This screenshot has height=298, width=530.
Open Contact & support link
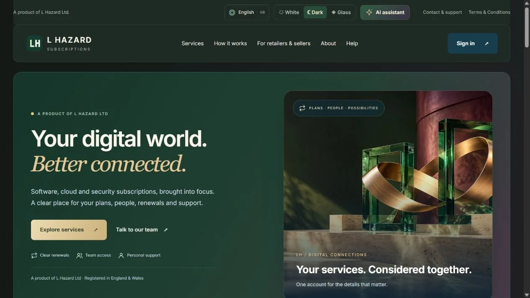[x=442, y=13]
